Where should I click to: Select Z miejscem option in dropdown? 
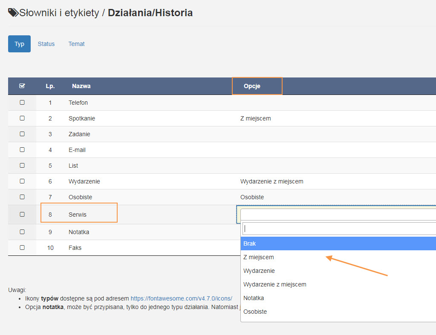(x=338, y=257)
